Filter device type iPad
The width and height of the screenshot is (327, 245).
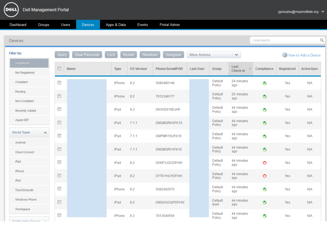point(29,161)
